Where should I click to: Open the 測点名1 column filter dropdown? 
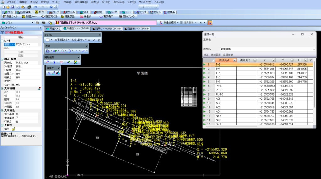tap(235, 60)
